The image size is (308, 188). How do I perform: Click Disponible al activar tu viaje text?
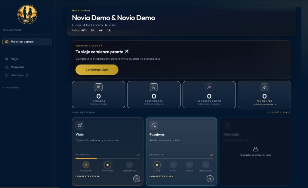click(255, 155)
